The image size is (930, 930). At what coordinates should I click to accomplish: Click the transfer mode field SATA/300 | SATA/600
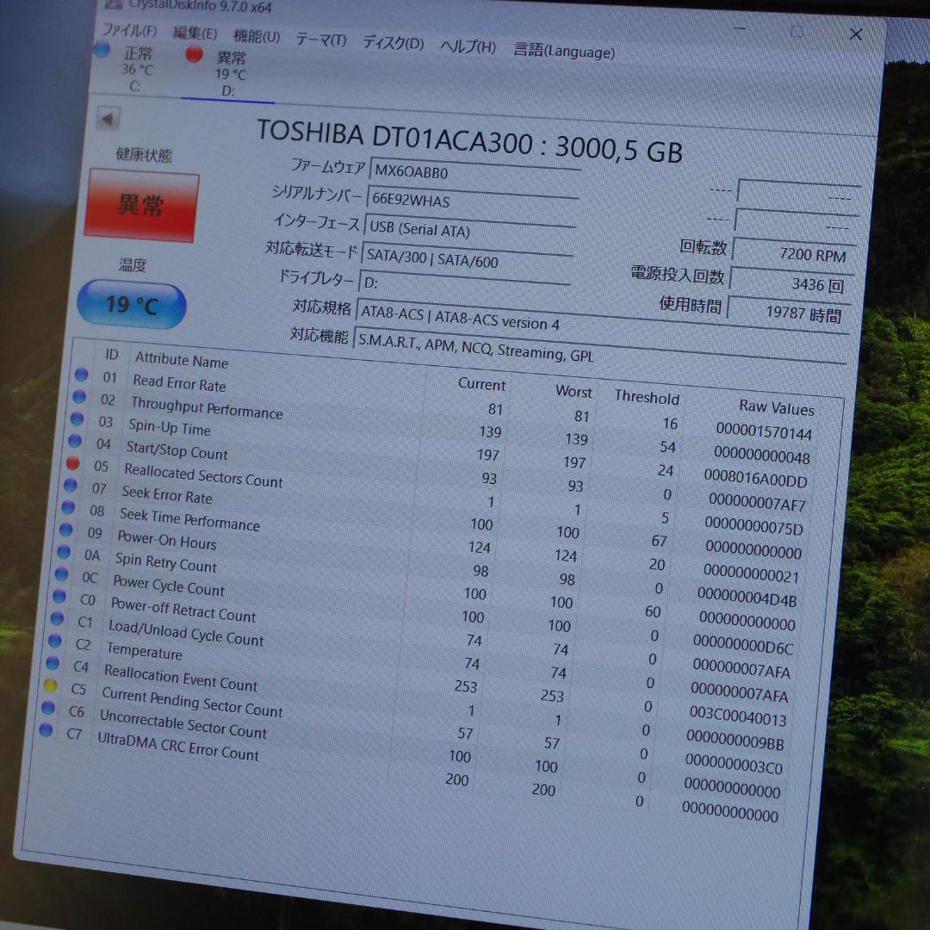coord(467,258)
